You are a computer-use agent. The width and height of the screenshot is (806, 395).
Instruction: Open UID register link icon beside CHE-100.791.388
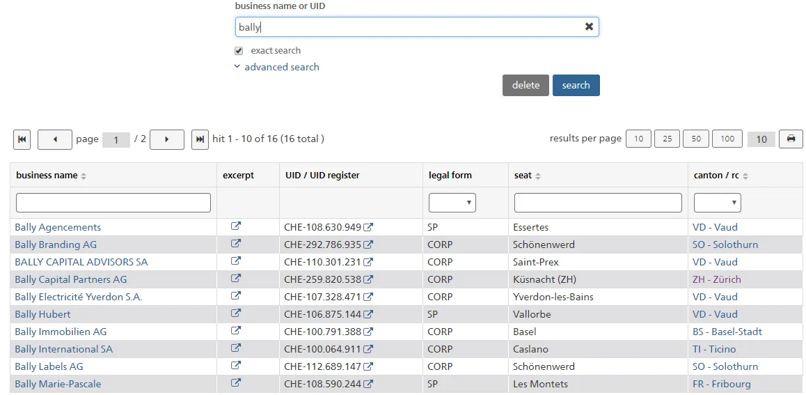tap(368, 332)
